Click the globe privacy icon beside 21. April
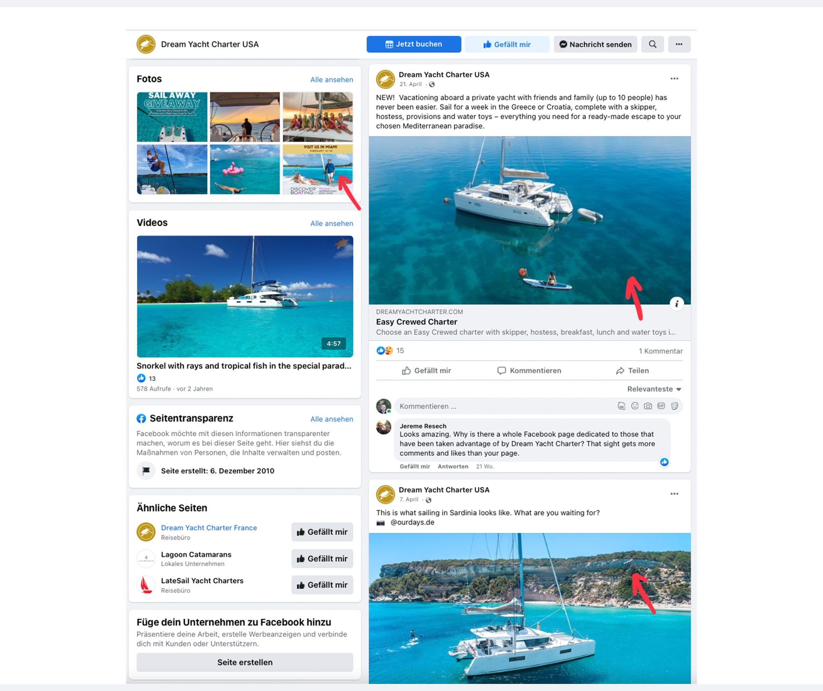The image size is (823, 691). click(432, 85)
